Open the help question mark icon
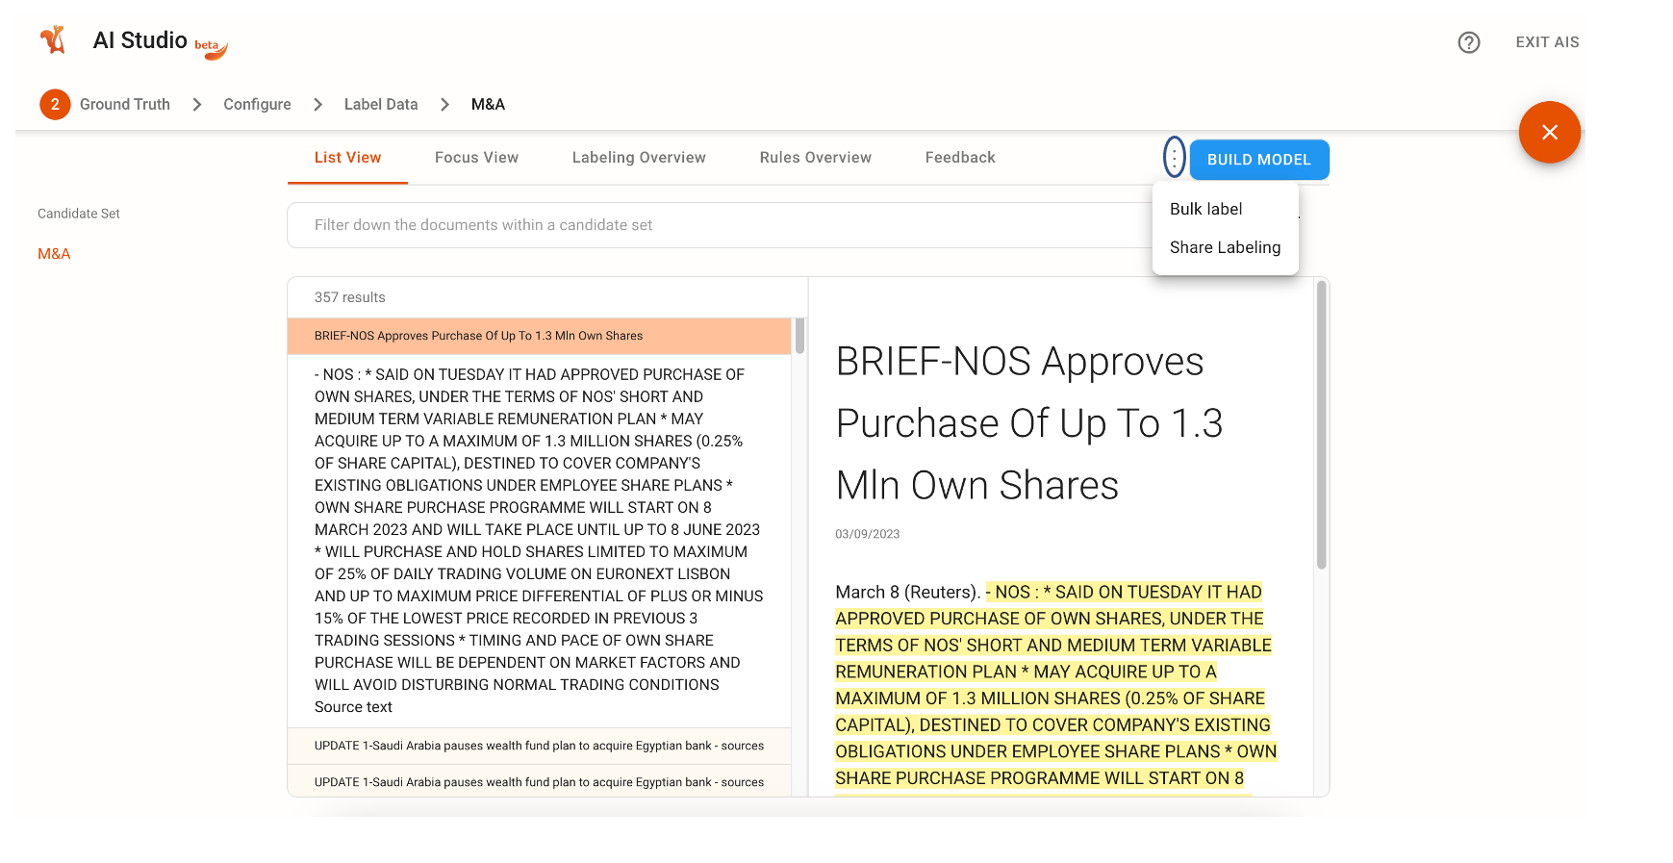 [x=1468, y=42]
